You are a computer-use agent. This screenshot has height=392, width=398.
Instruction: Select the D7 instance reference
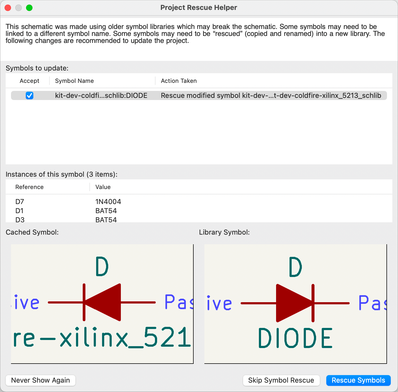click(20, 202)
